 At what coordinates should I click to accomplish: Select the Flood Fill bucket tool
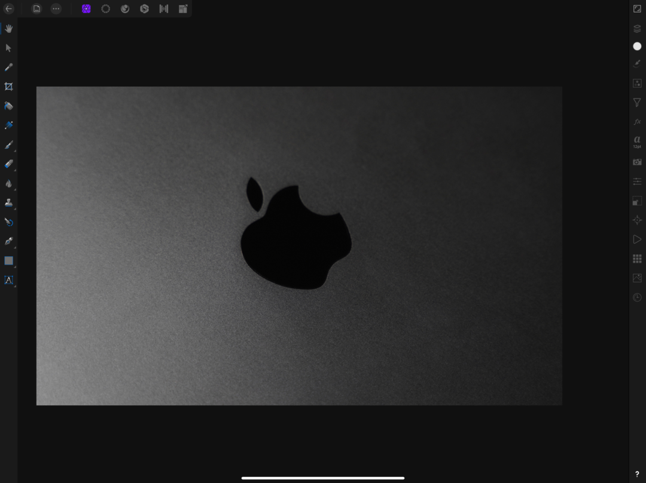point(8,106)
